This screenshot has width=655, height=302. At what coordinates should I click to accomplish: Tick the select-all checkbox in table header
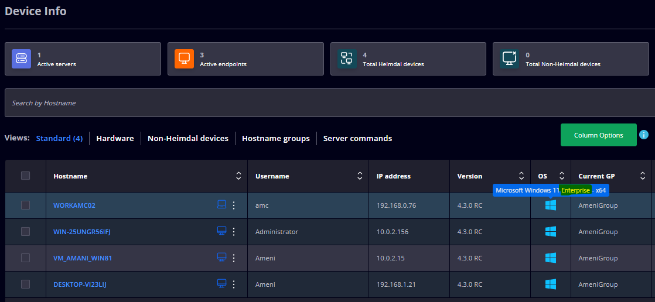pos(25,176)
